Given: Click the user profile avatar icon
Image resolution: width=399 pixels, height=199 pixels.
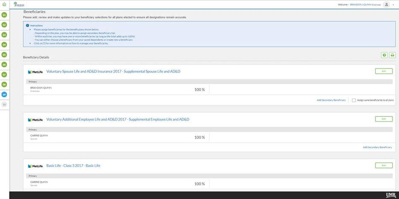Looking at the screenshot, I should pyautogui.click(x=386, y=4).
